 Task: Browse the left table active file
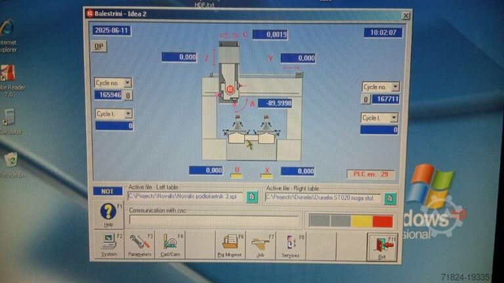[251, 197]
